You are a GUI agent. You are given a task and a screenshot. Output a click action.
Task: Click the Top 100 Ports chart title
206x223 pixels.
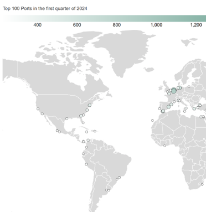(x=45, y=8)
